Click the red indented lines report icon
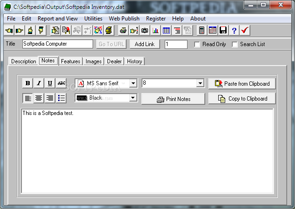 tap(177, 30)
